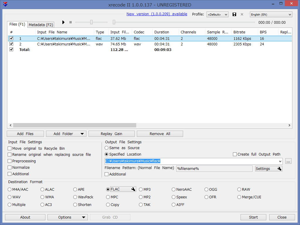Screen dimensions: 300x225
Task: Click Start to begin conversion
Action: pos(253,217)
